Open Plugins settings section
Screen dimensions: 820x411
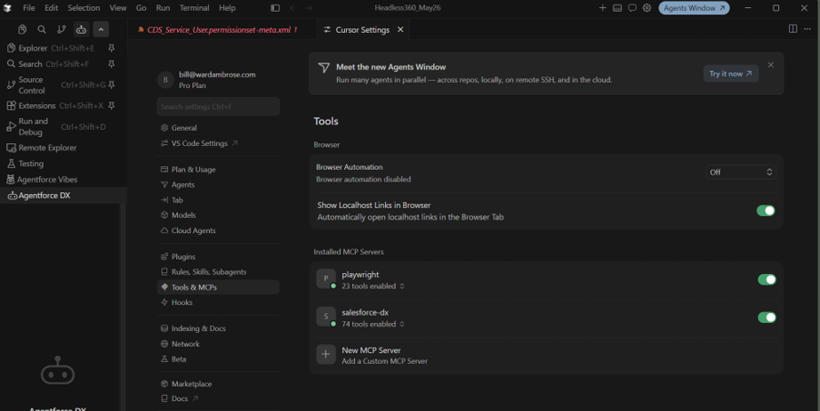coord(183,257)
